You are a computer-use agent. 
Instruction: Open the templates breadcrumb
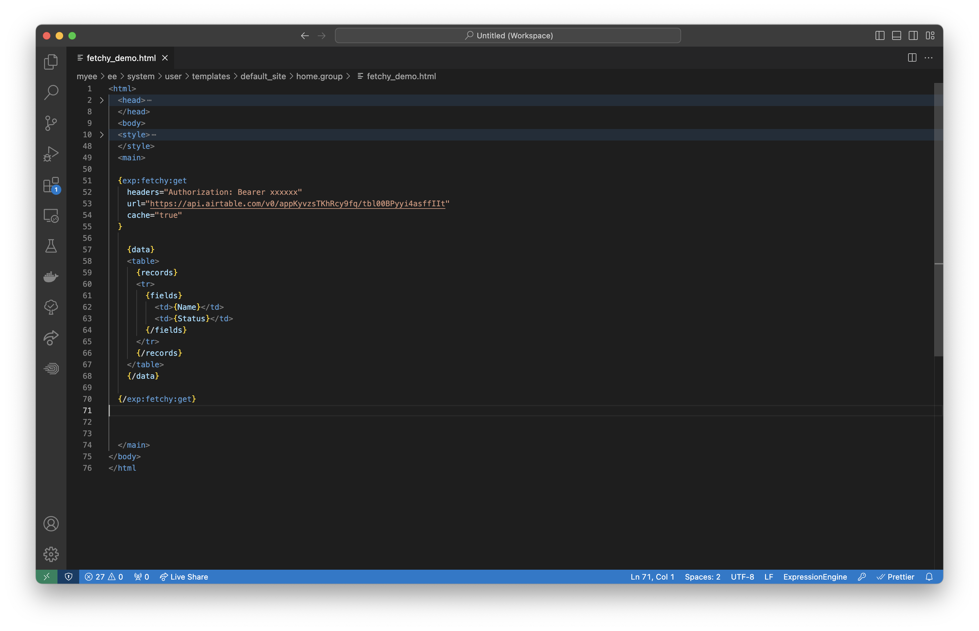pyautogui.click(x=211, y=76)
